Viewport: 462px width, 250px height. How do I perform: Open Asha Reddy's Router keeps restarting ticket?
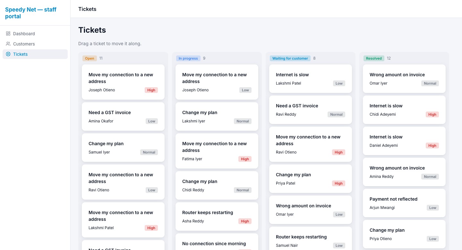[x=217, y=216]
